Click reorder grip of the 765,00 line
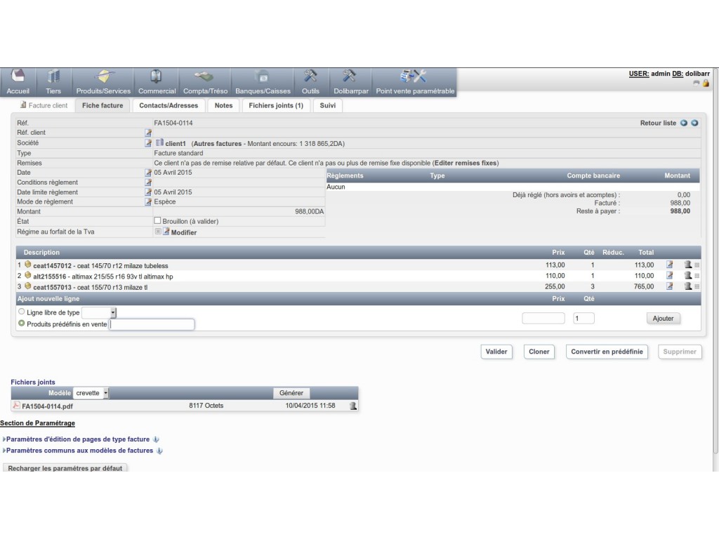 tap(697, 286)
